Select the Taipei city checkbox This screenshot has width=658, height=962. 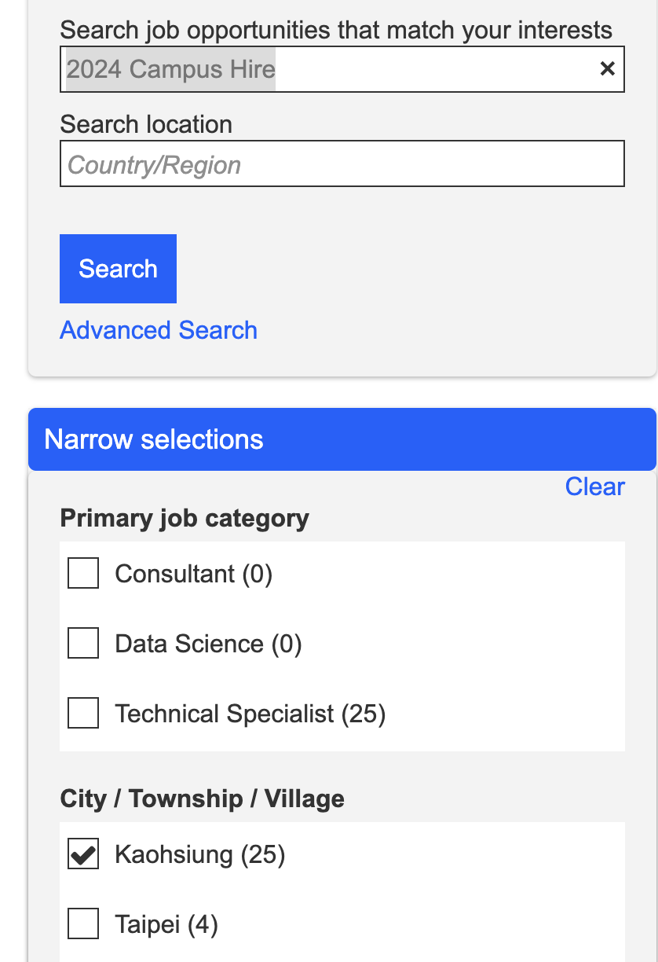coord(83,924)
